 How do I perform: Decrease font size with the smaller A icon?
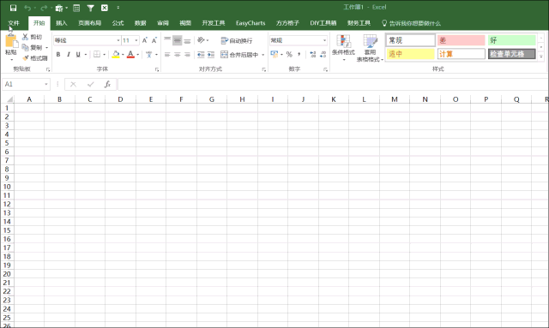click(154, 40)
